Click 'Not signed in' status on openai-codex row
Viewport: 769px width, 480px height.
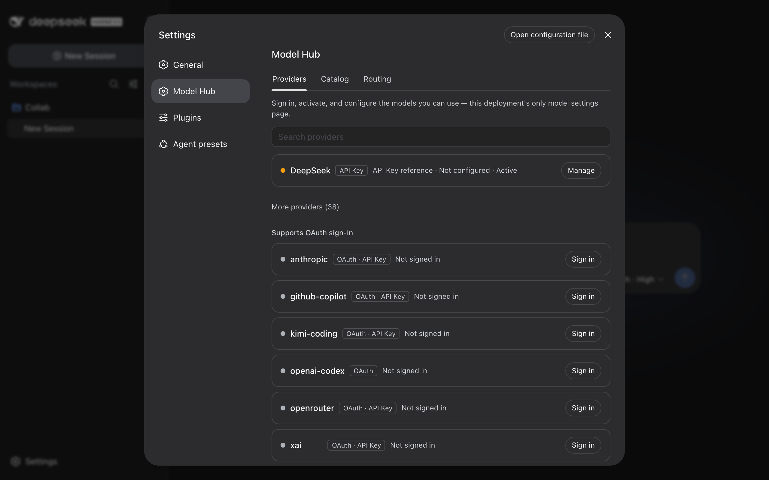[x=405, y=370]
